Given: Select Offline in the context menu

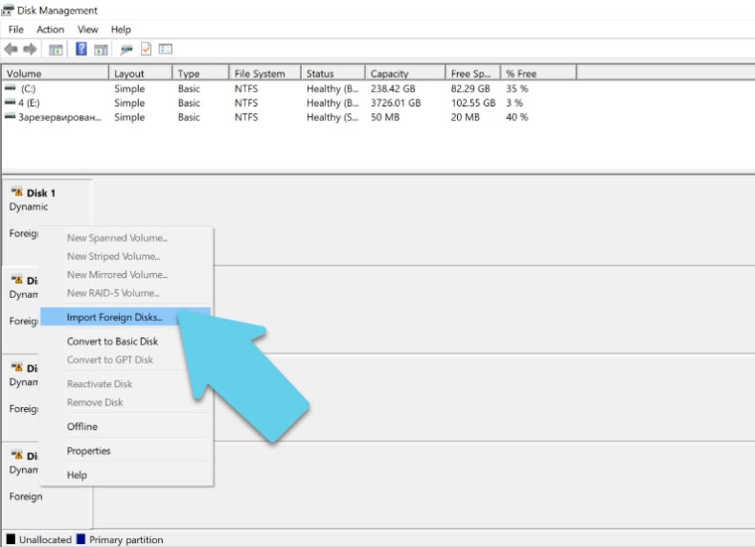Looking at the screenshot, I should click(x=126, y=426).
